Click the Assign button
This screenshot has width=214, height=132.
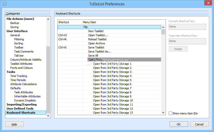pyautogui.click(x=178, y=49)
